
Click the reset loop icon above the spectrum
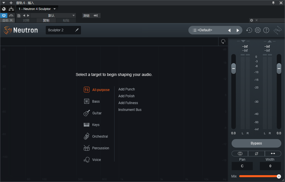(223, 42)
